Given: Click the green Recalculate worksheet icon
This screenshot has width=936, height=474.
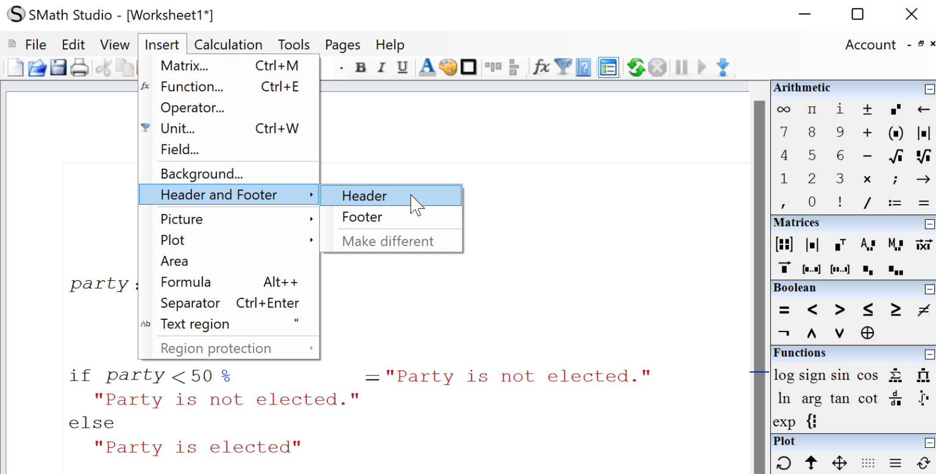Looking at the screenshot, I should (636, 67).
